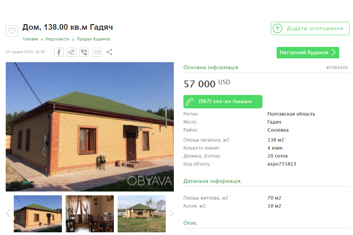Open the main house photo
Viewport: 353px width, 235px height.
click(x=90, y=127)
